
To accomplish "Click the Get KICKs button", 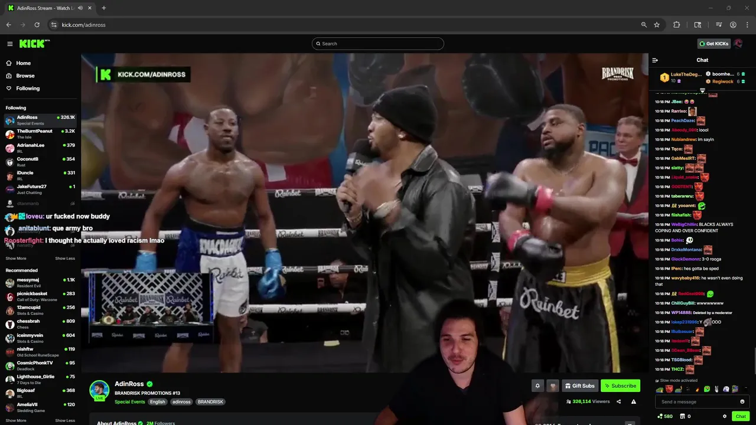I will 713,44.
